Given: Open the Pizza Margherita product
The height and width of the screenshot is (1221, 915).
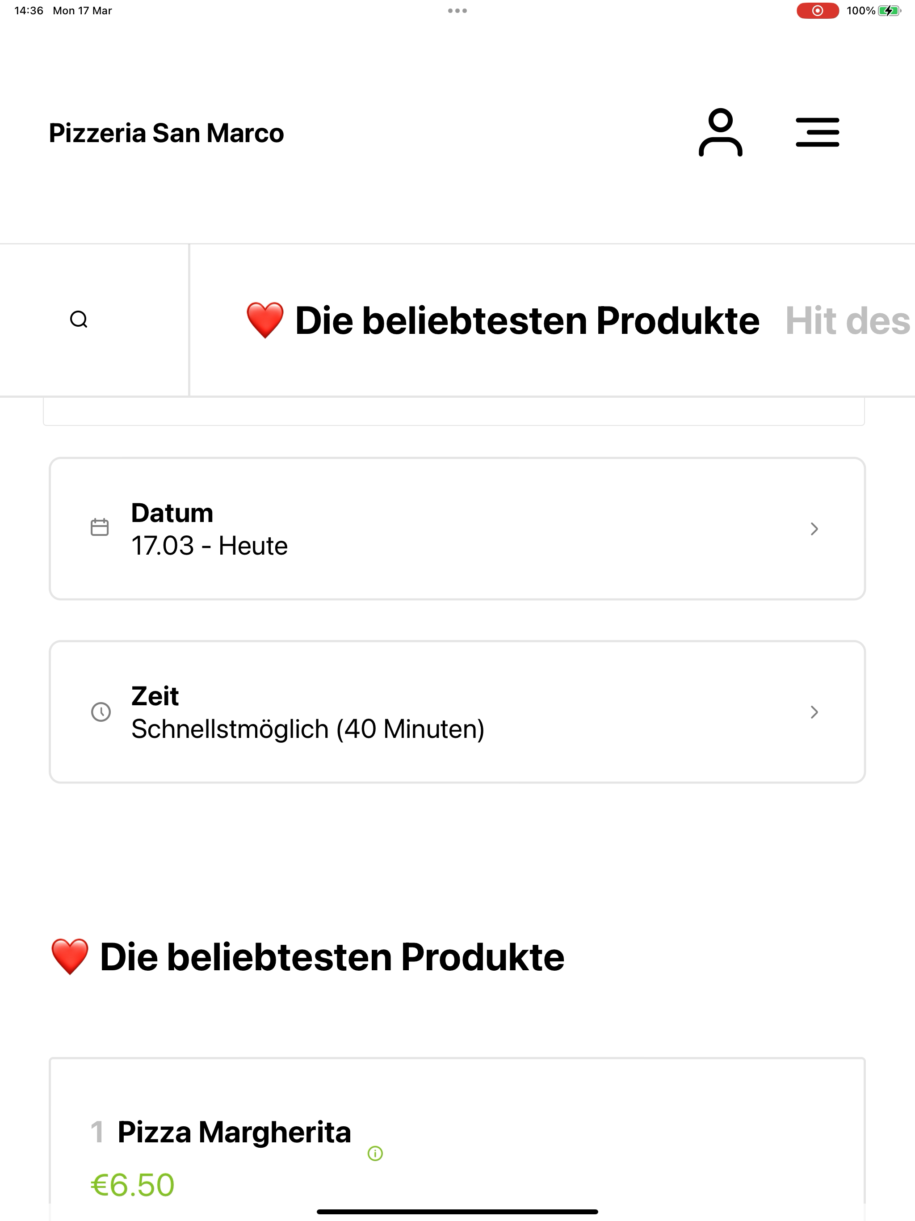Looking at the screenshot, I should coord(234,1132).
